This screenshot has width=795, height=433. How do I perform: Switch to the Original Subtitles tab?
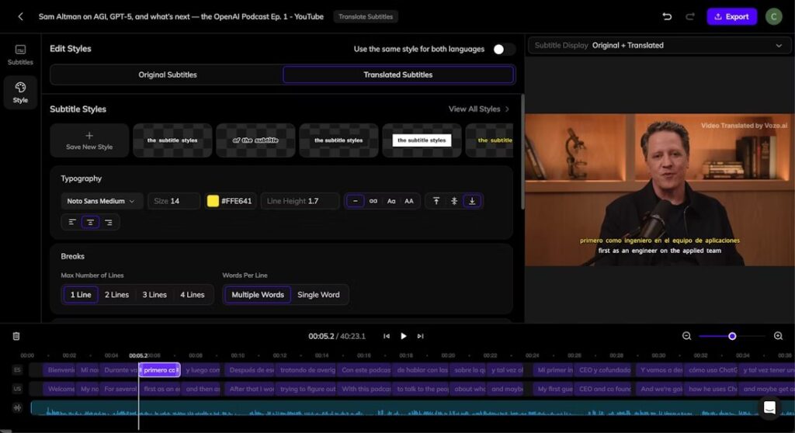click(x=168, y=74)
